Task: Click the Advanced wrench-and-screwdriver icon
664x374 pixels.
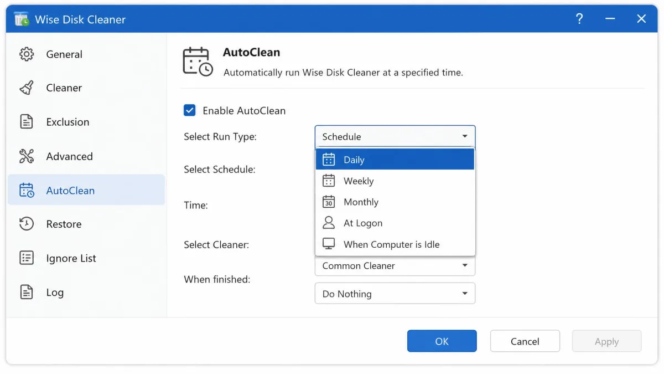Action: (27, 156)
